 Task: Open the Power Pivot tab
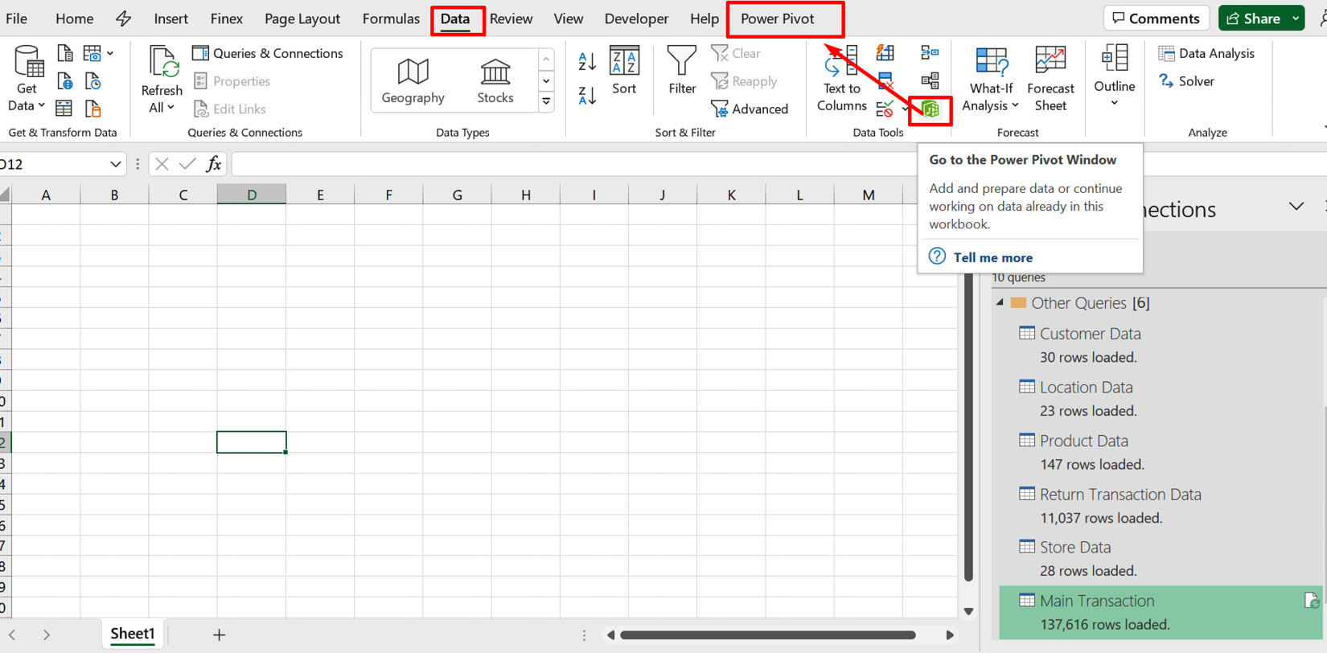tap(777, 18)
